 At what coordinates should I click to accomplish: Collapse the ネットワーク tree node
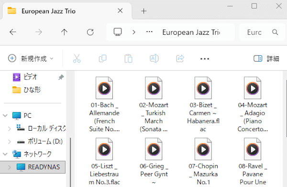click(x=5, y=154)
